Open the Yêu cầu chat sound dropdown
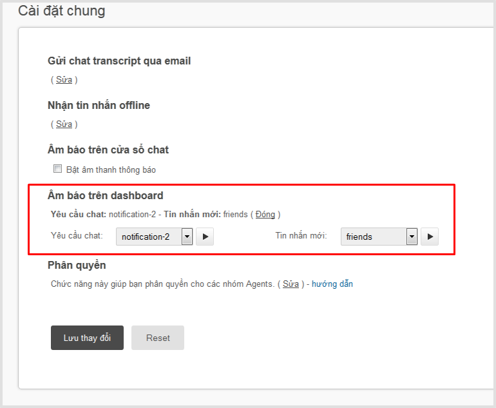Screen dimensions: 496x408 (x=155, y=237)
